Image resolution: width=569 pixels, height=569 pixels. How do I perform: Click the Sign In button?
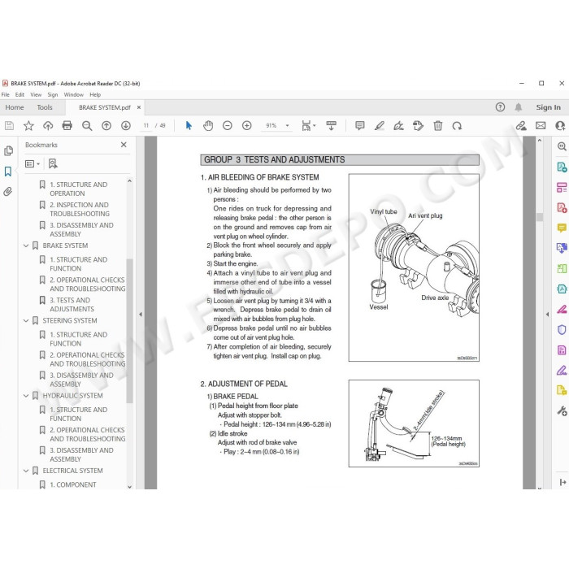[549, 107]
